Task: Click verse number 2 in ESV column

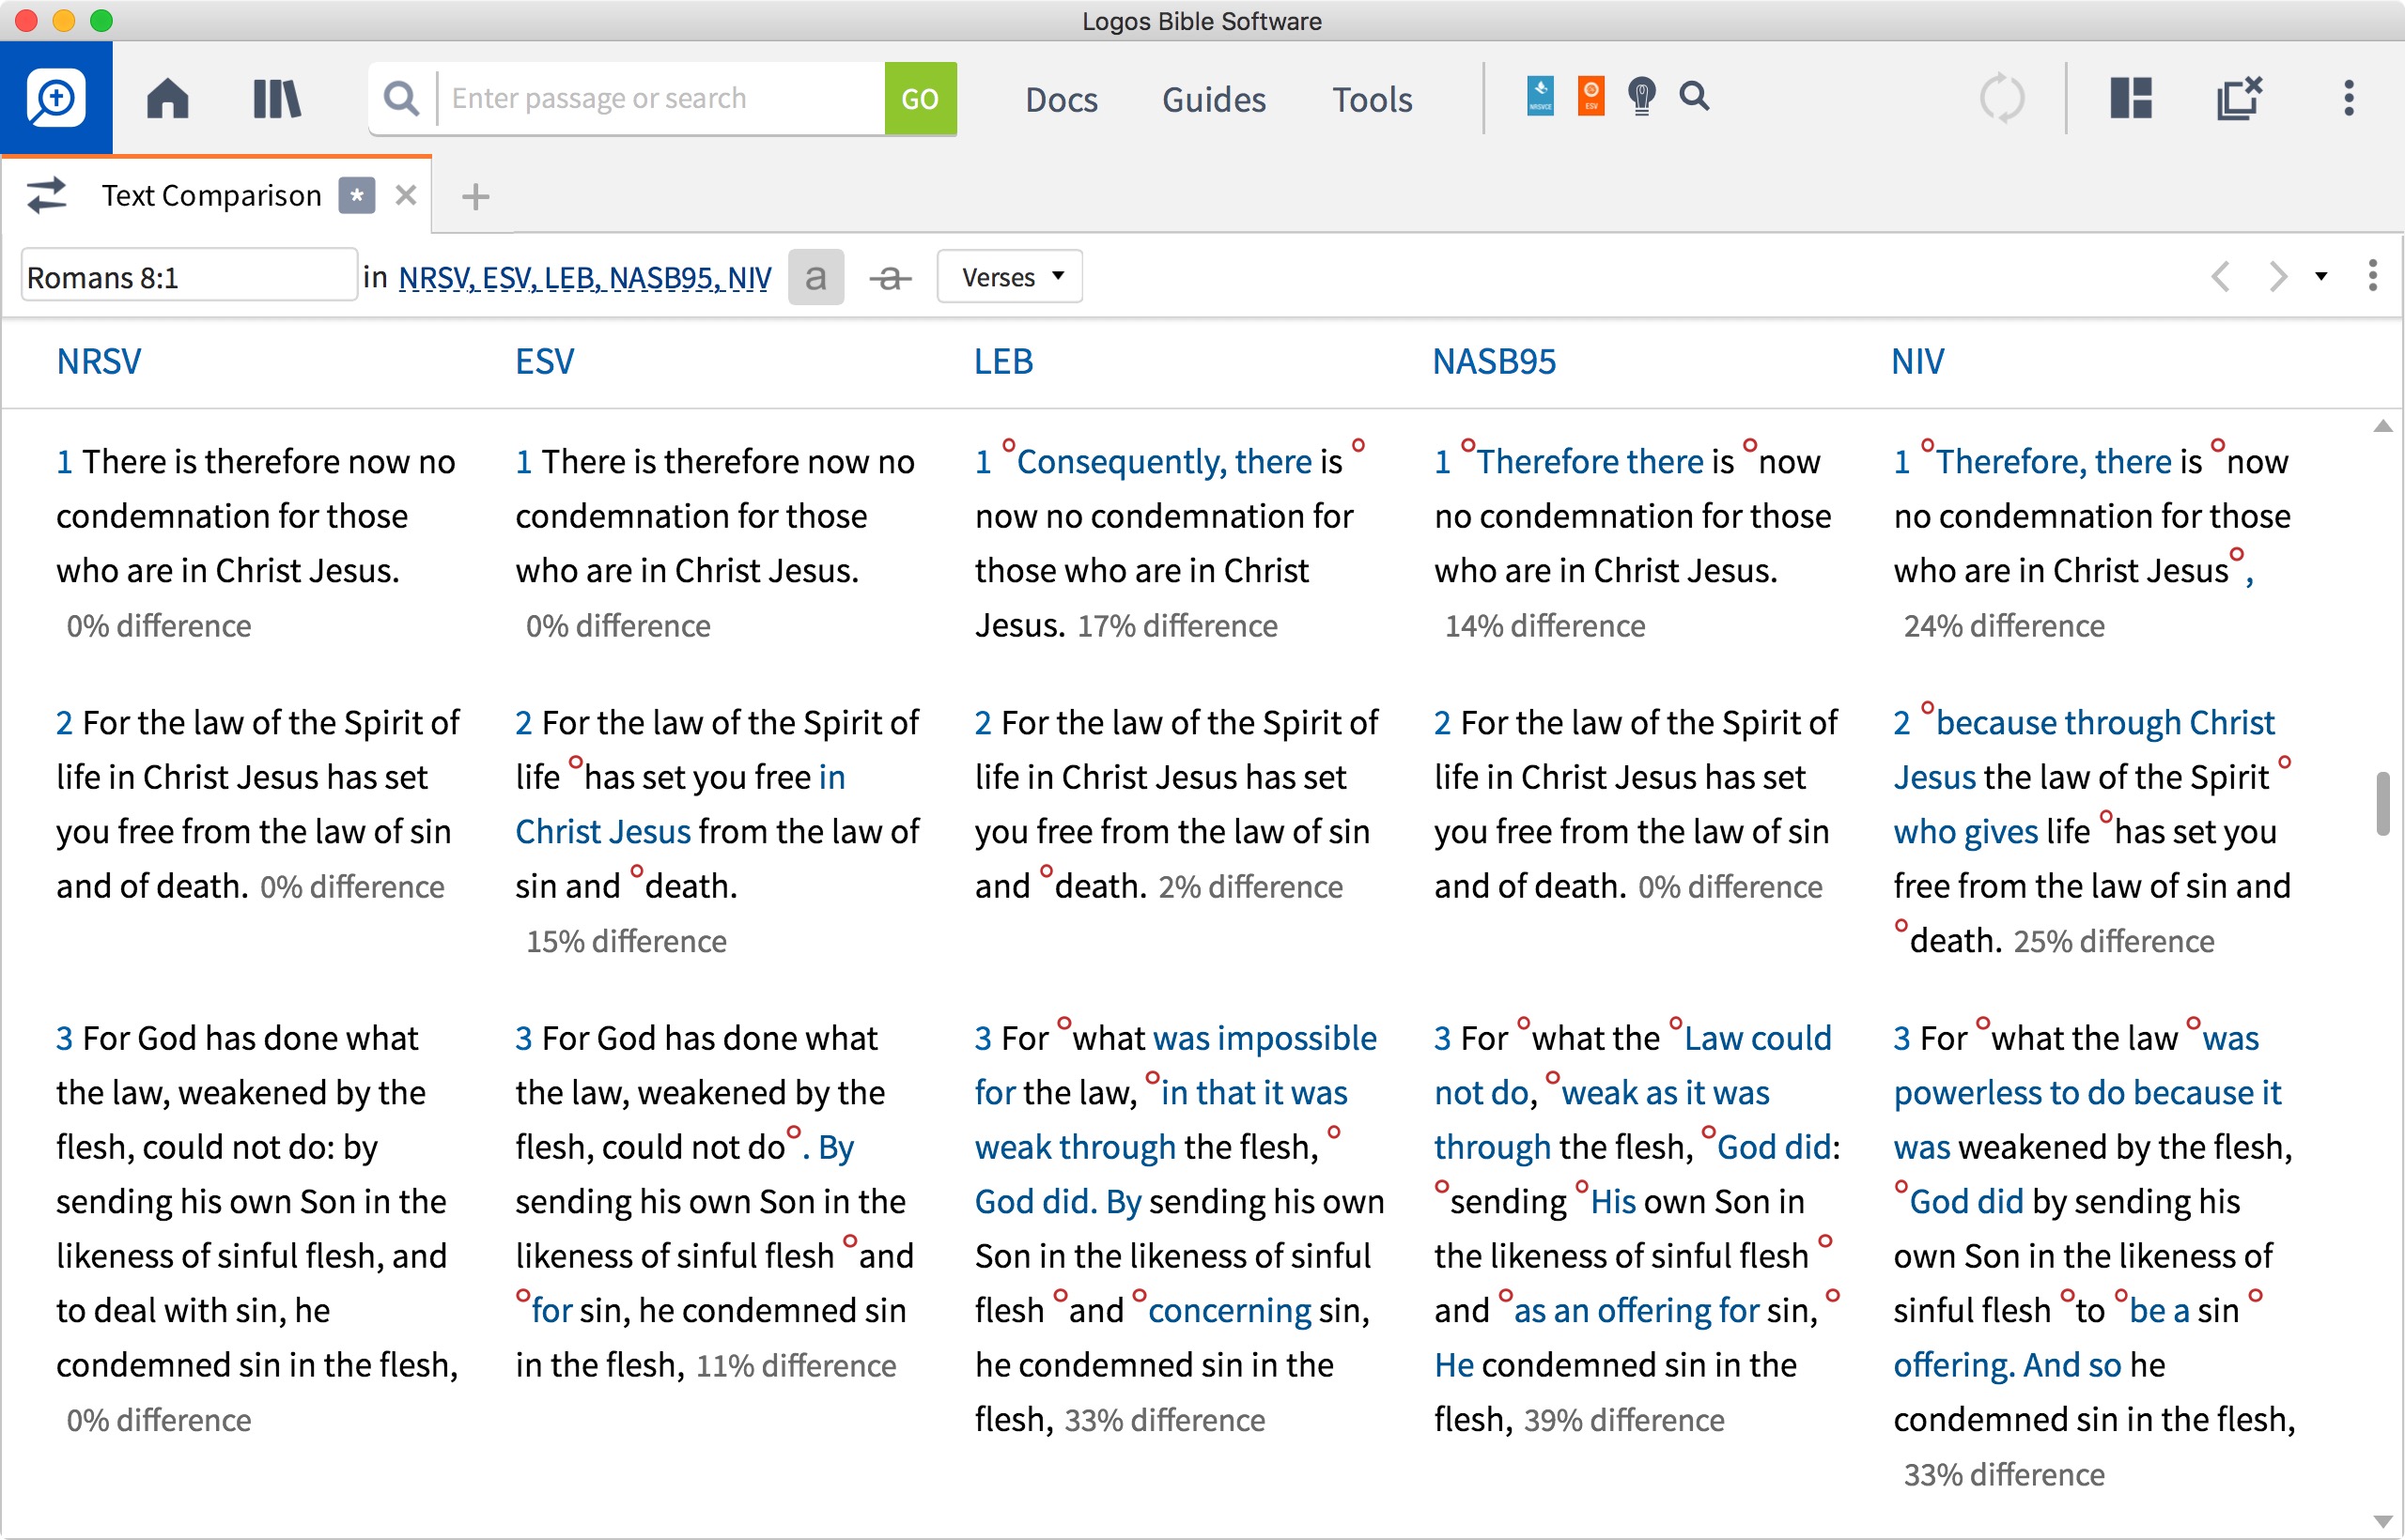Action: coord(523,723)
